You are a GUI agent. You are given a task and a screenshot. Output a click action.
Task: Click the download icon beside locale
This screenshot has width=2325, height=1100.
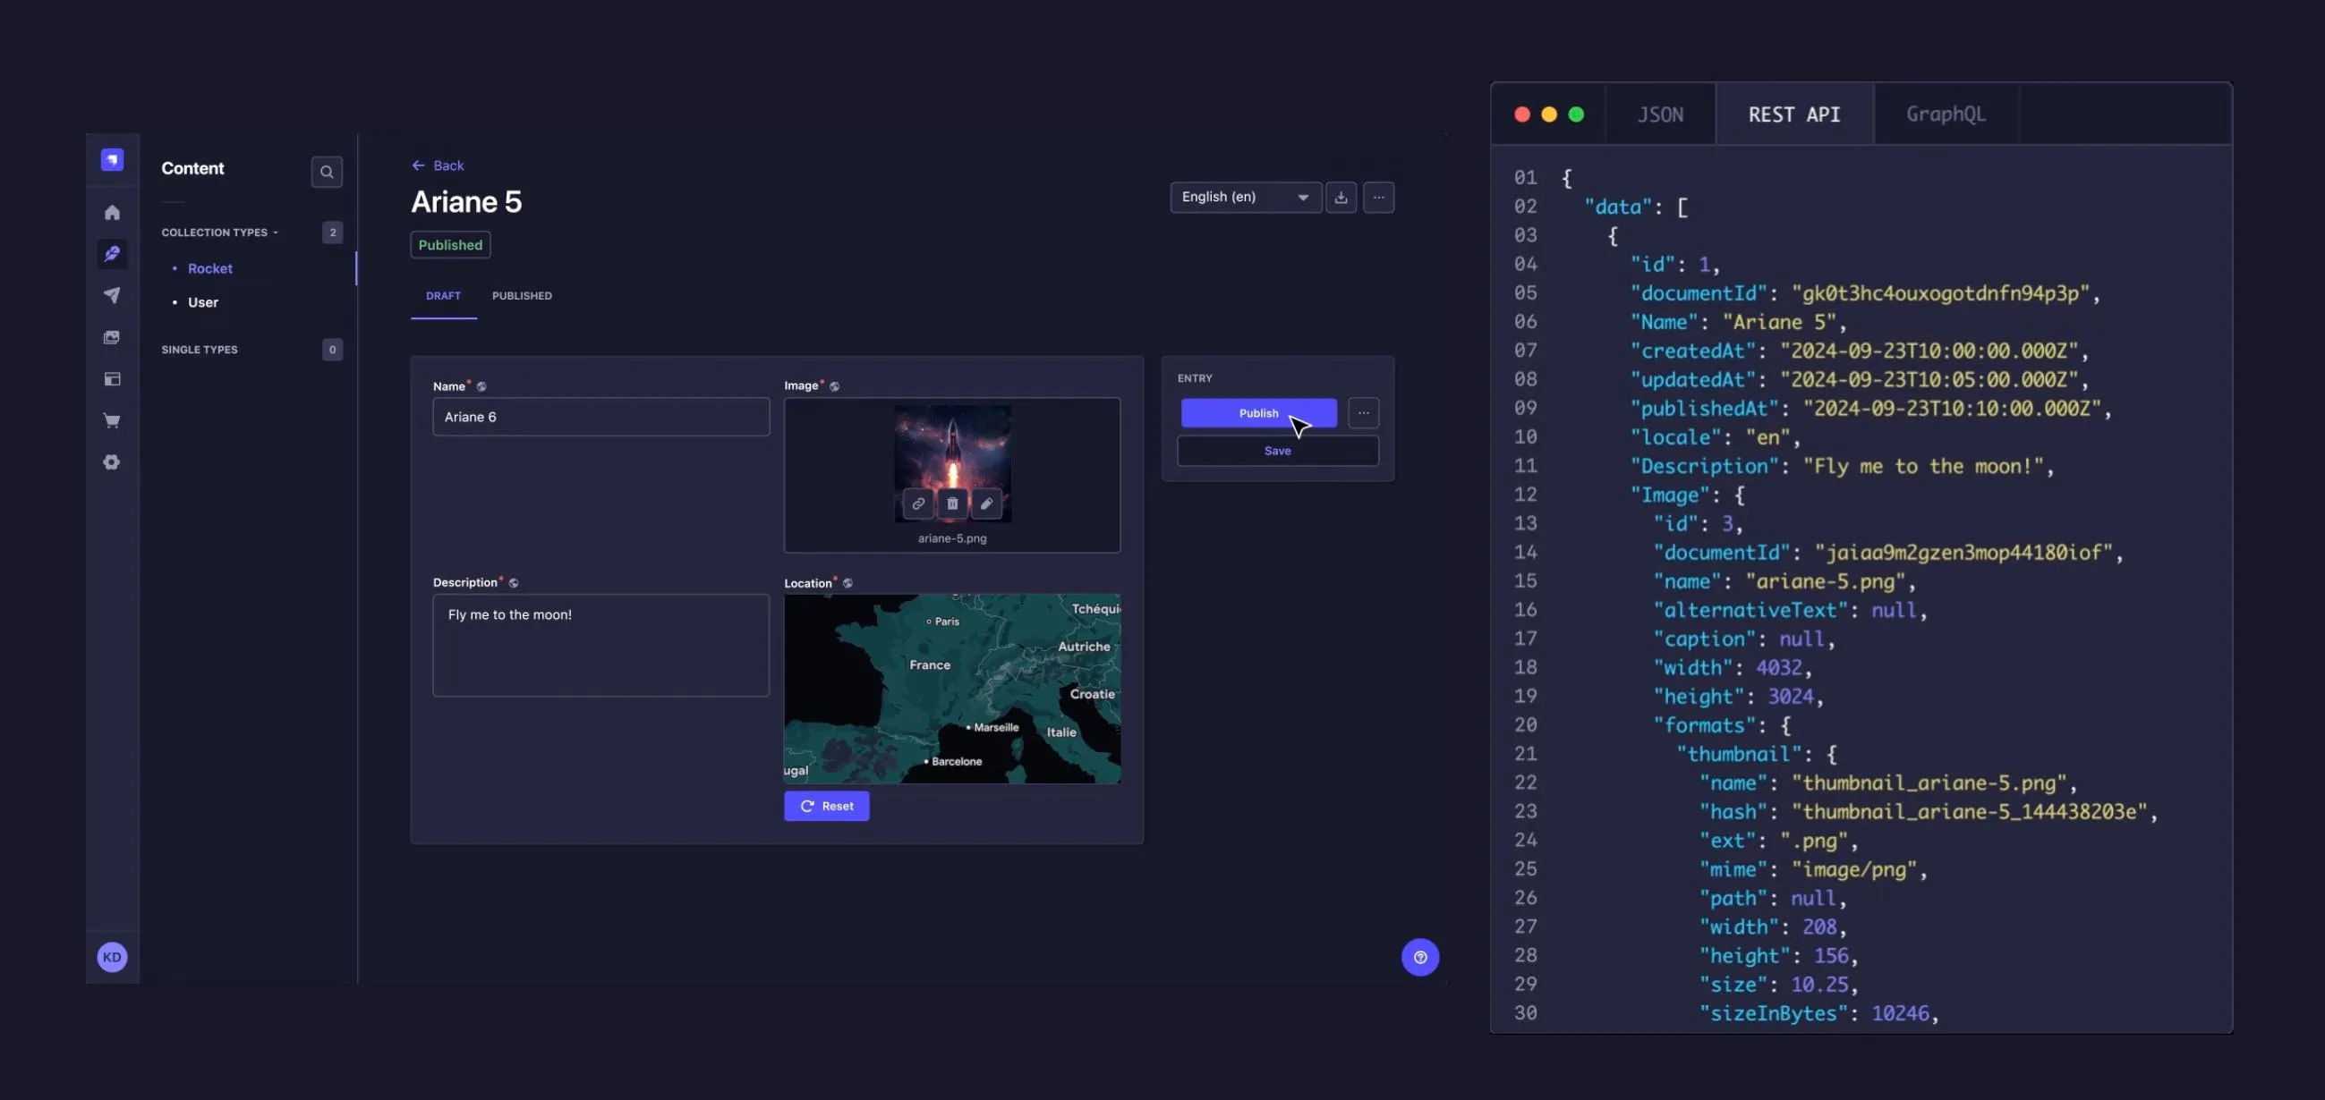click(x=1341, y=198)
